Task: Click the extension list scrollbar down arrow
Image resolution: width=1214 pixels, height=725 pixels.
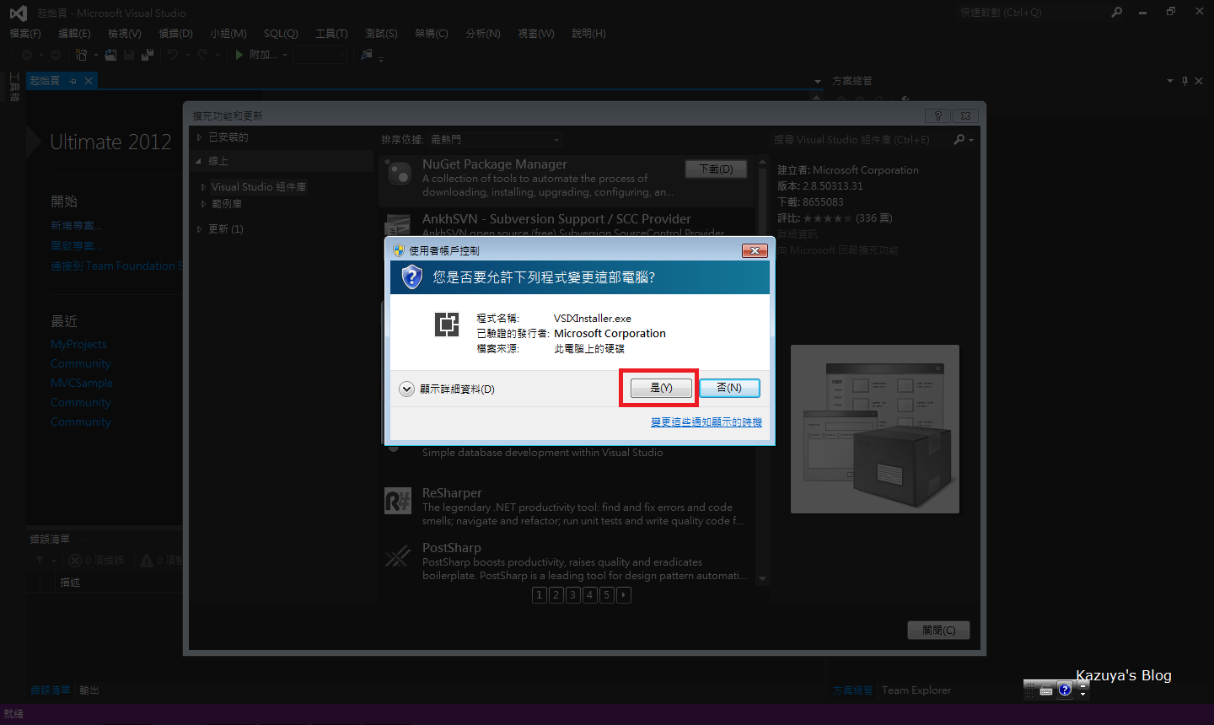Action: click(x=762, y=578)
